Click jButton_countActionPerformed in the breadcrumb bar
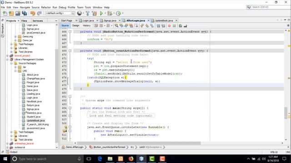The height and width of the screenshot is (163, 291). (x=109, y=147)
